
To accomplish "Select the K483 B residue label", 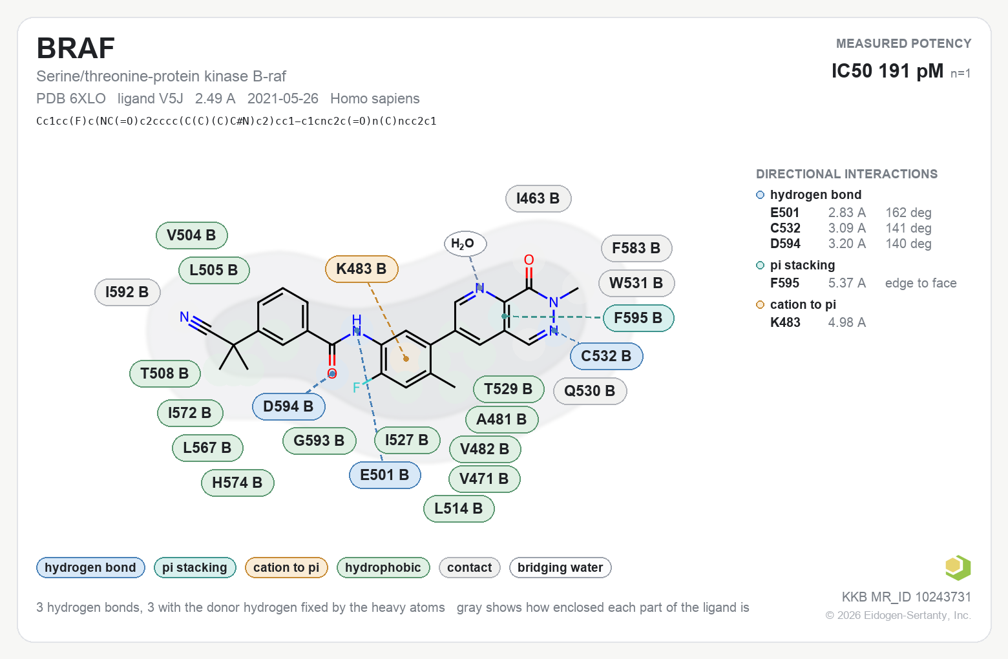I will click(362, 269).
